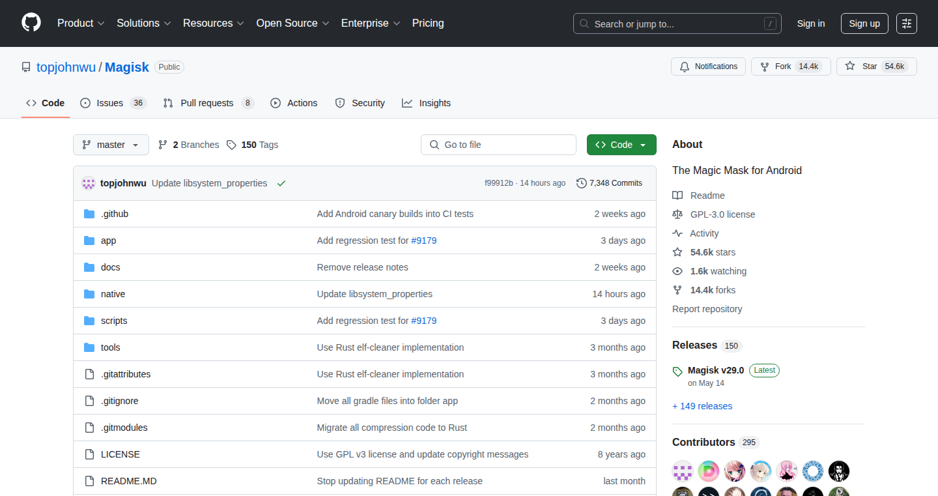This screenshot has height=496, width=938.
Task: Open the .gitmodules file
Action: click(124, 428)
